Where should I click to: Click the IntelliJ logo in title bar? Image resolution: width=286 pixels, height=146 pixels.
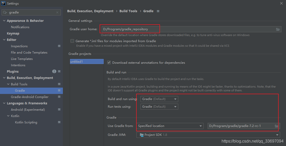tap(3, 3)
